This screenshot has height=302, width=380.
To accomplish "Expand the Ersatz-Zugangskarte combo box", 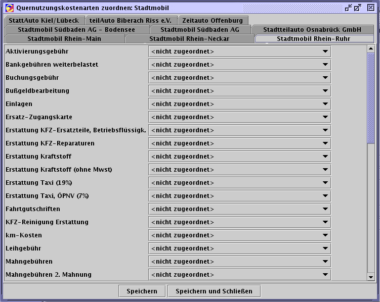I will pyautogui.click(x=239, y=117).
